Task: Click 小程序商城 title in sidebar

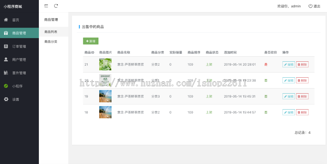Action: [x=13, y=7]
